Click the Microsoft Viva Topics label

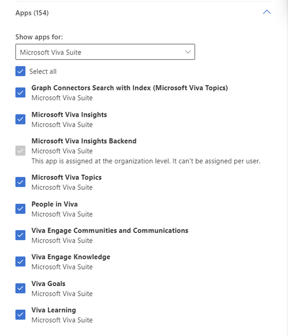click(x=66, y=177)
